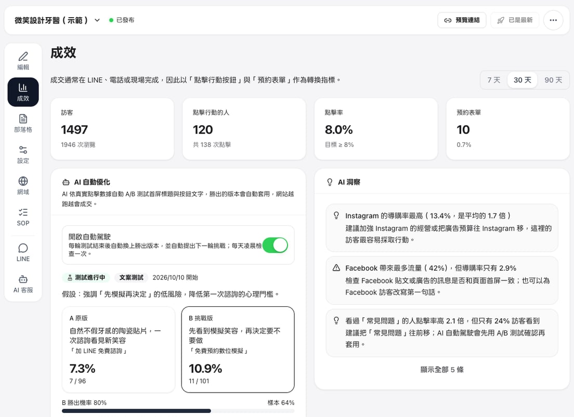574x417 pixels.
Task: Open the 點擊率 8.0% stat card
Action: 376,129
